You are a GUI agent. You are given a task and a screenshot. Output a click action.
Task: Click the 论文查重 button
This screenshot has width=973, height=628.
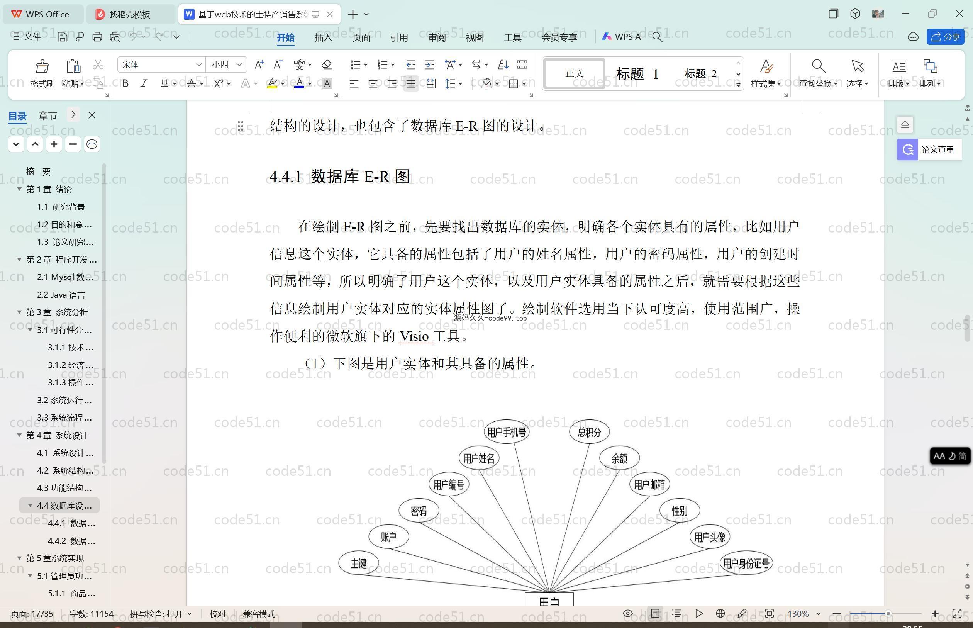929,149
